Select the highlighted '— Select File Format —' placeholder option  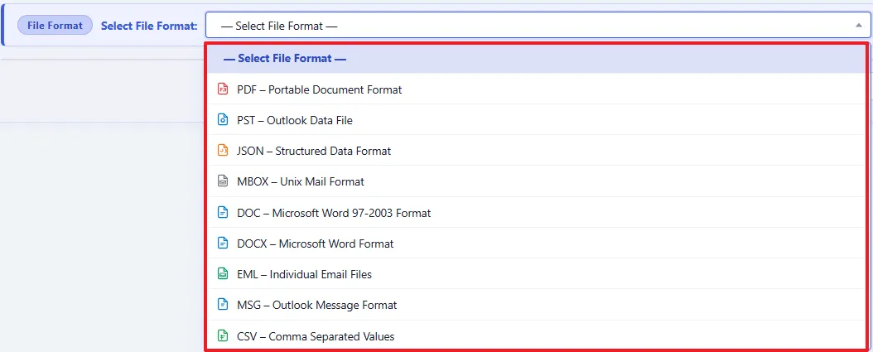click(537, 59)
